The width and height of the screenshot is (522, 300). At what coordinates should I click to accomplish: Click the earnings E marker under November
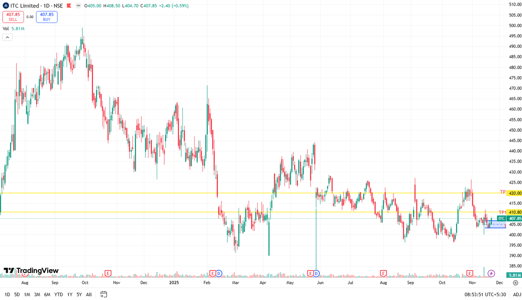[470, 274]
